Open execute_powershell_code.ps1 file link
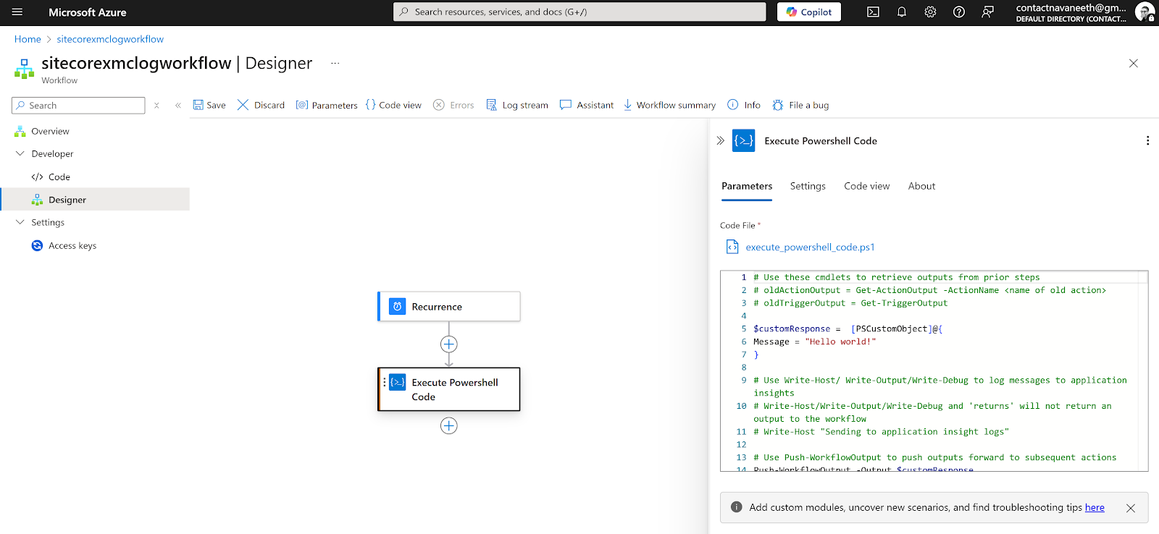 (810, 247)
